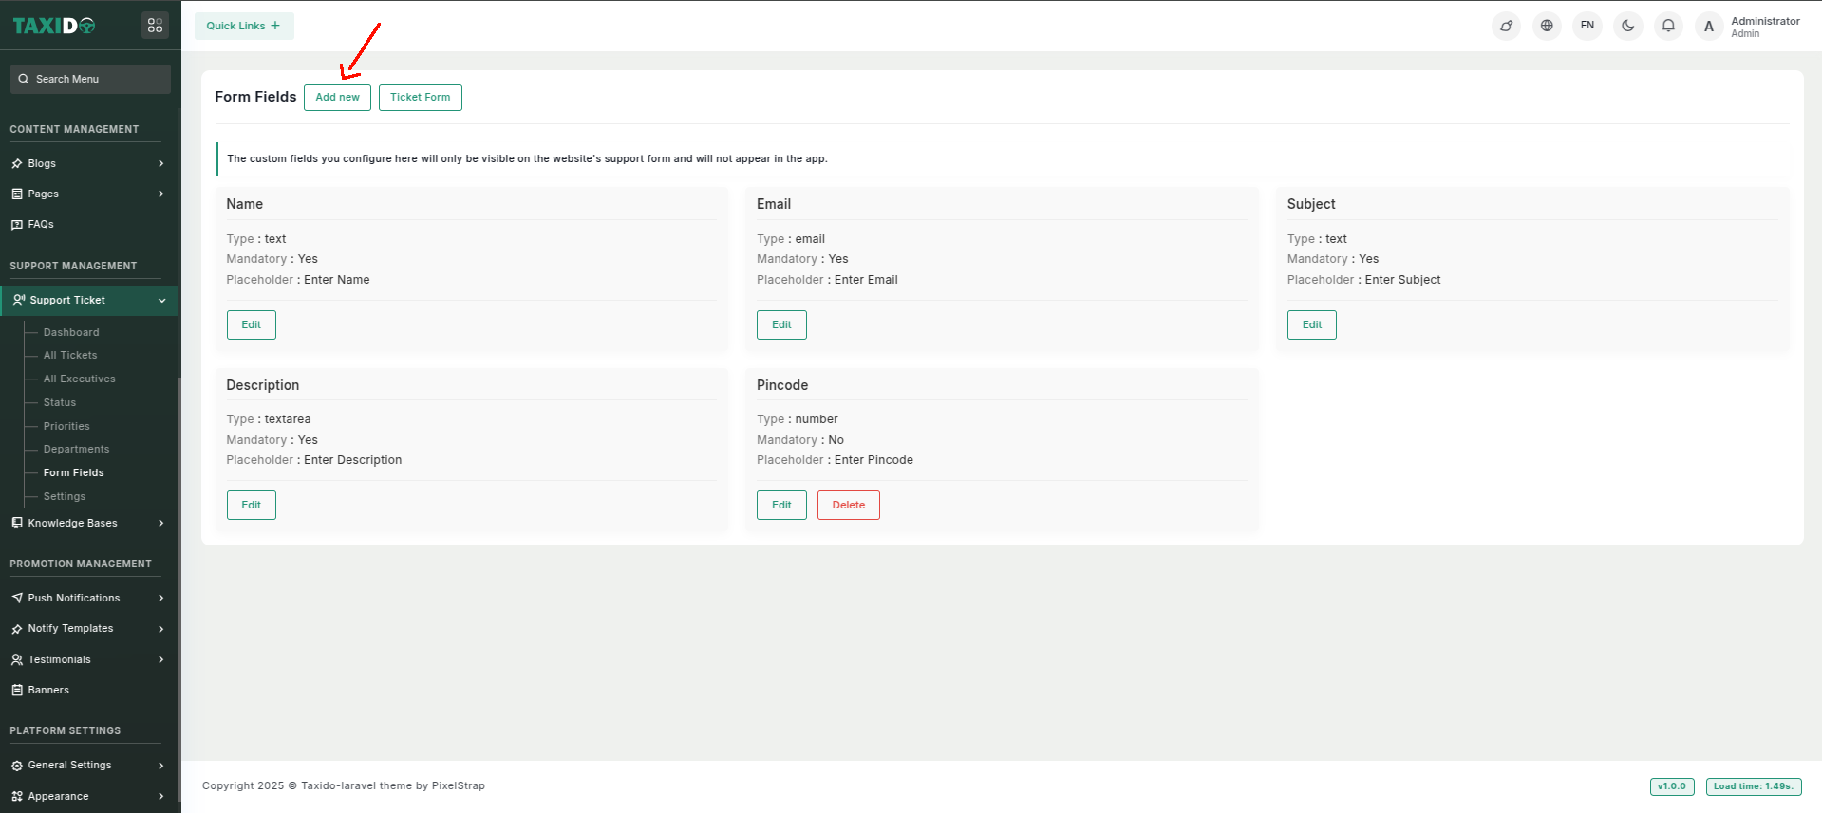Viewport: 1822px width, 813px height.
Task: Edit the Email form field
Action: pyautogui.click(x=780, y=325)
